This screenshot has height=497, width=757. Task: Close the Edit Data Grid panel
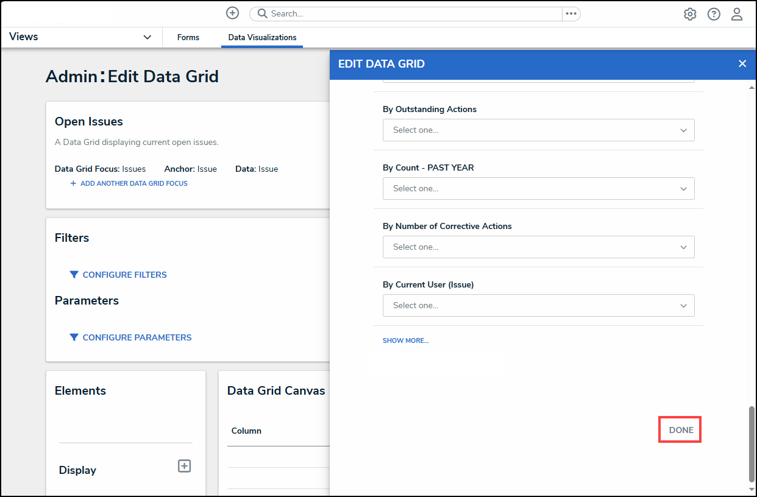click(x=742, y=64)
